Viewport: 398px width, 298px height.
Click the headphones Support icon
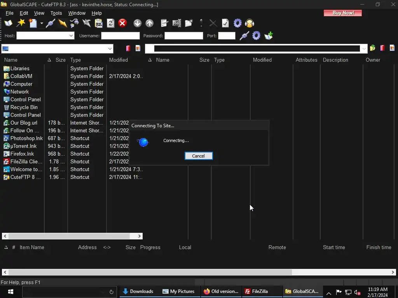[250, 23]
